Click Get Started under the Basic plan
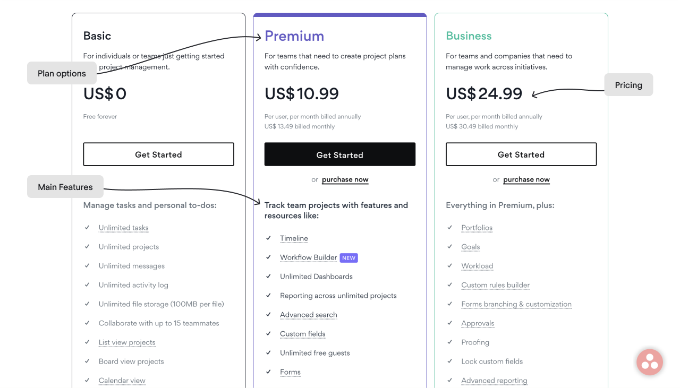The image size is (680, 388). (158, 154)
